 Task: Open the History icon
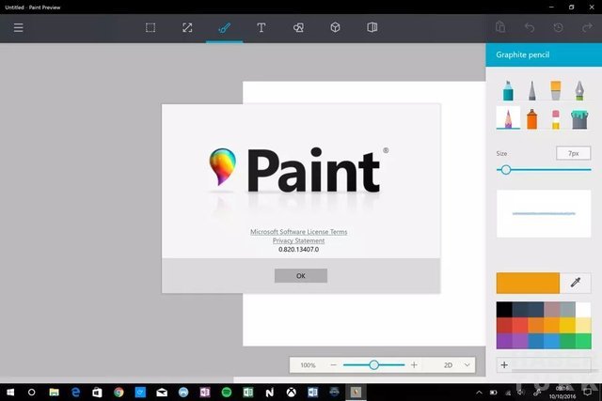click(559, 28)
